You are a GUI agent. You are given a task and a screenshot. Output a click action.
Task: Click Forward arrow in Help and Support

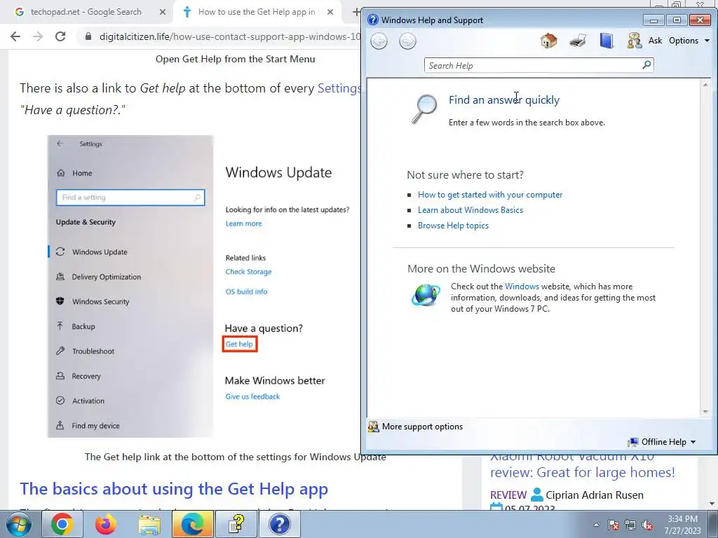click(407, 41)
